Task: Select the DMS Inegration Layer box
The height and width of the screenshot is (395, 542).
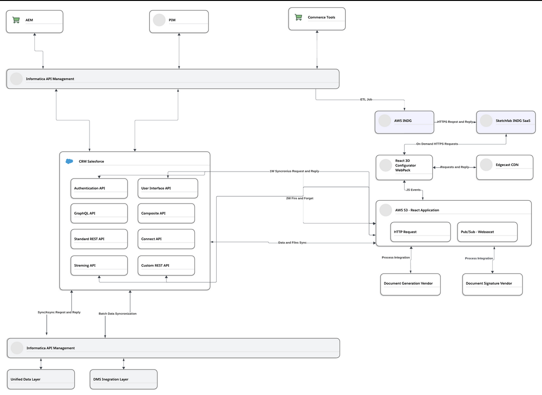Action: click(x=123, y=379)
